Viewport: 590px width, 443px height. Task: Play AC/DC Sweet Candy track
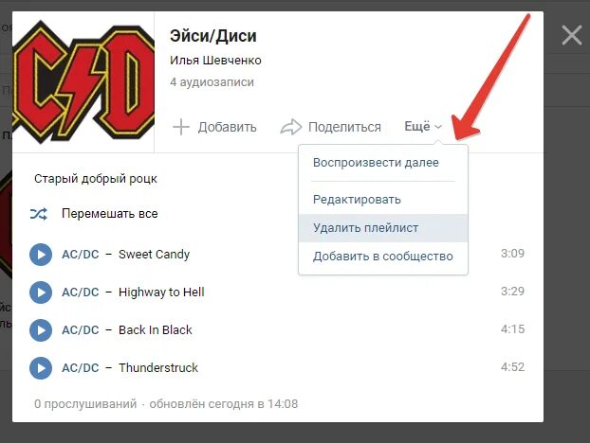41,255
